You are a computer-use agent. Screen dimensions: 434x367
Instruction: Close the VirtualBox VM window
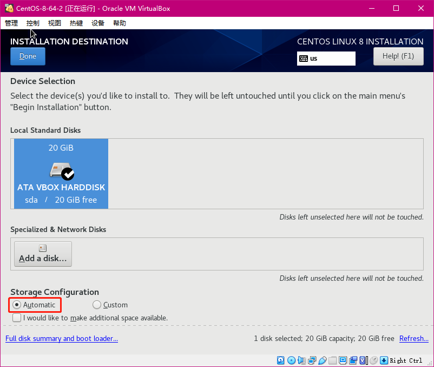tap(420, 8)
